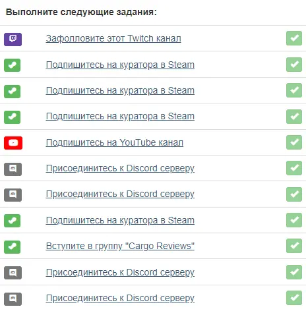Click the checkmark box for the Cargo Reviews group task
The image size is (306, 315).
point(294,246)
